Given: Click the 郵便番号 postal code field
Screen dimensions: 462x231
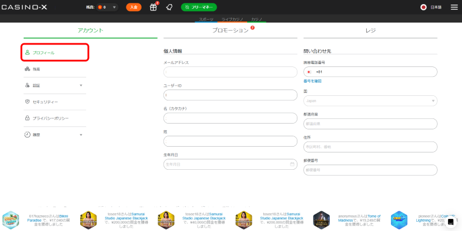Looking at the screenshot, I should 370,170.
